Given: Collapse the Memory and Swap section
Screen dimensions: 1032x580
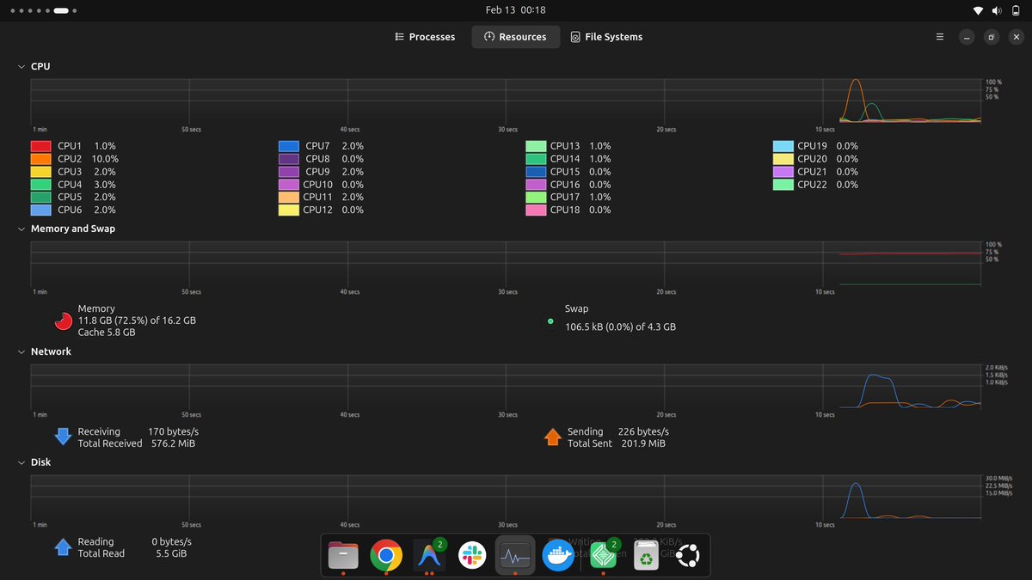Looking at the screenshot, I should [x=21, y=229].
